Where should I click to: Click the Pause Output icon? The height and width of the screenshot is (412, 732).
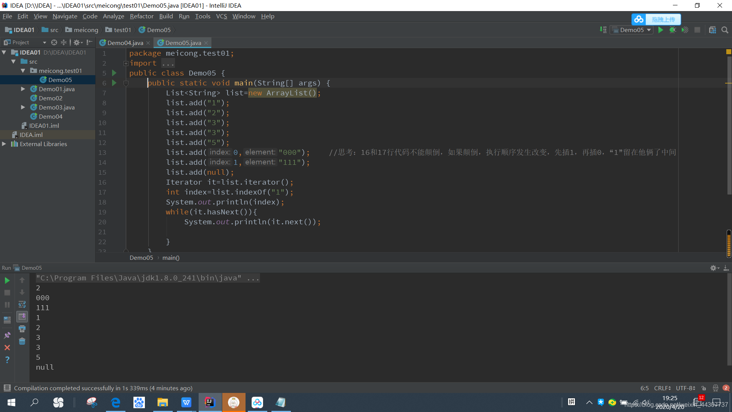click(7, 305)
